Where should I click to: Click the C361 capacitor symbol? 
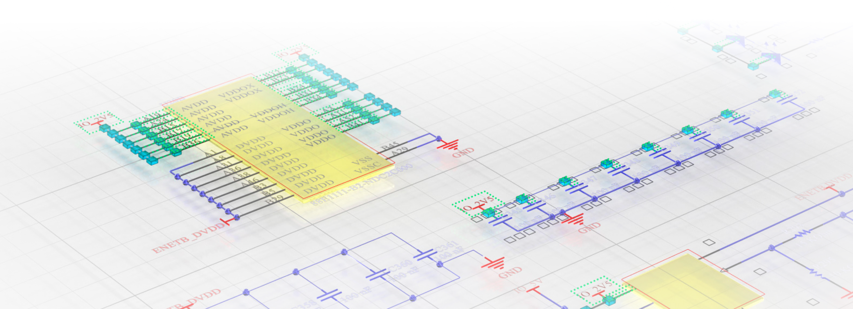425,255
